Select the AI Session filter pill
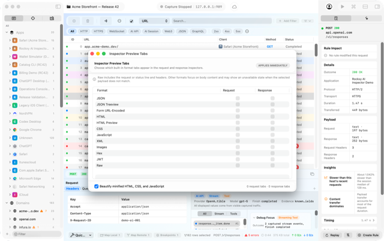Screen dimensions: 384x241 [x=151, y=31]
